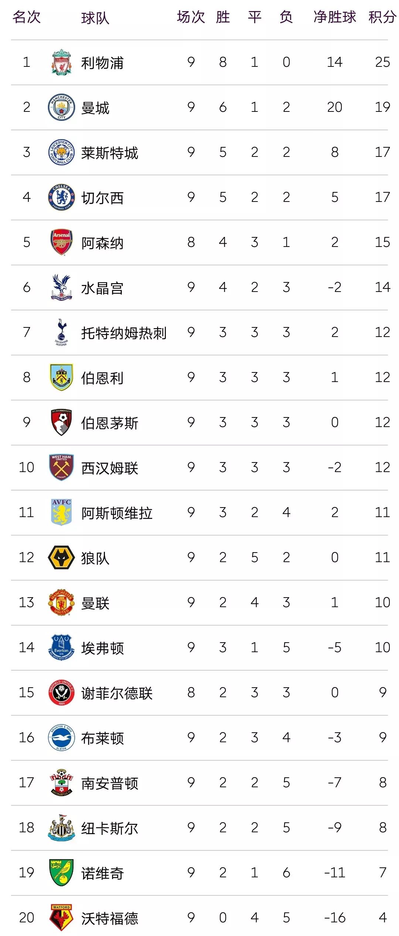Click the Manchester United crest
This screenshot has height=936, width=399.
tap(61, 602)
